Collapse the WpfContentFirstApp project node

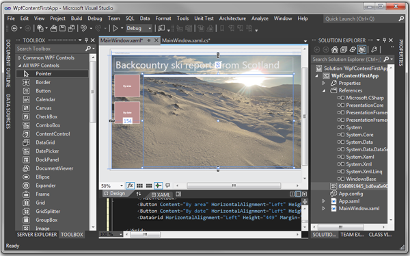pos(316,76)
